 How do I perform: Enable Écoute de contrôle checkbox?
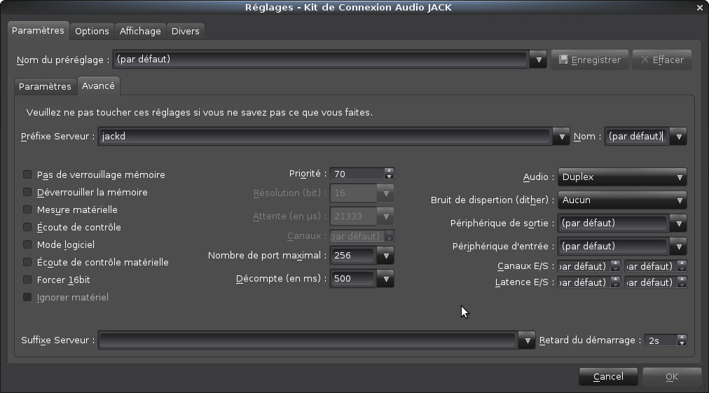[x=27, y=227]
